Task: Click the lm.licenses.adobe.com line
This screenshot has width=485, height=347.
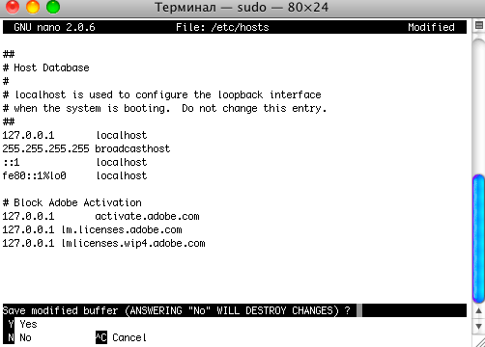Action: (92, 229)
